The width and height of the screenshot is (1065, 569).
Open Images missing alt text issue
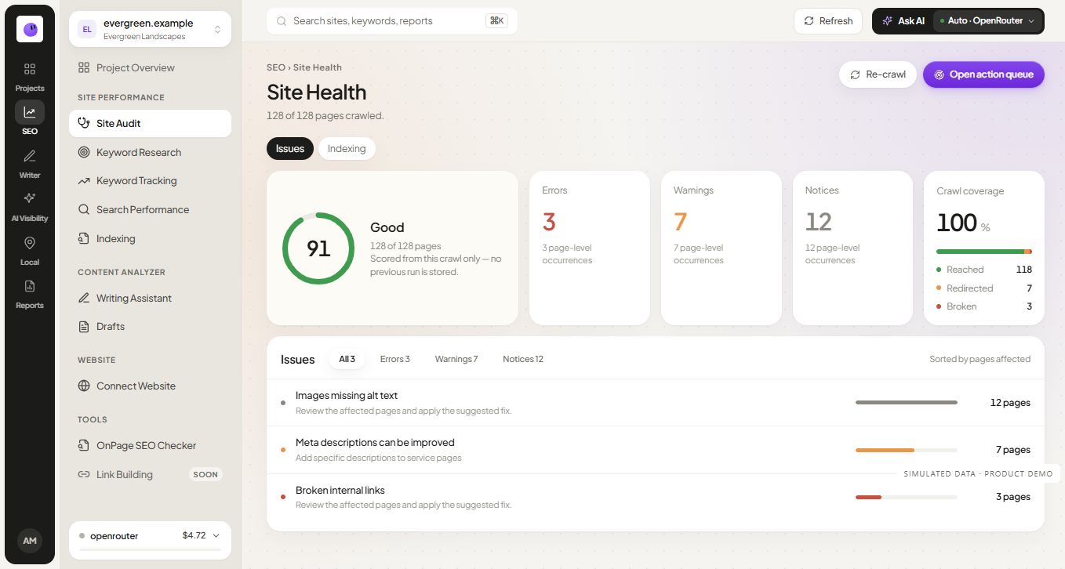656,403
